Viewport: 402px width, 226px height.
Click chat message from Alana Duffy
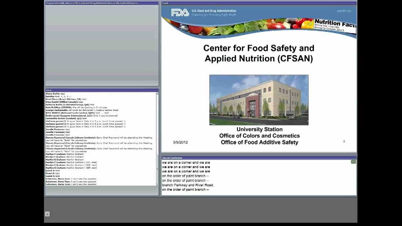click(55, 94)
